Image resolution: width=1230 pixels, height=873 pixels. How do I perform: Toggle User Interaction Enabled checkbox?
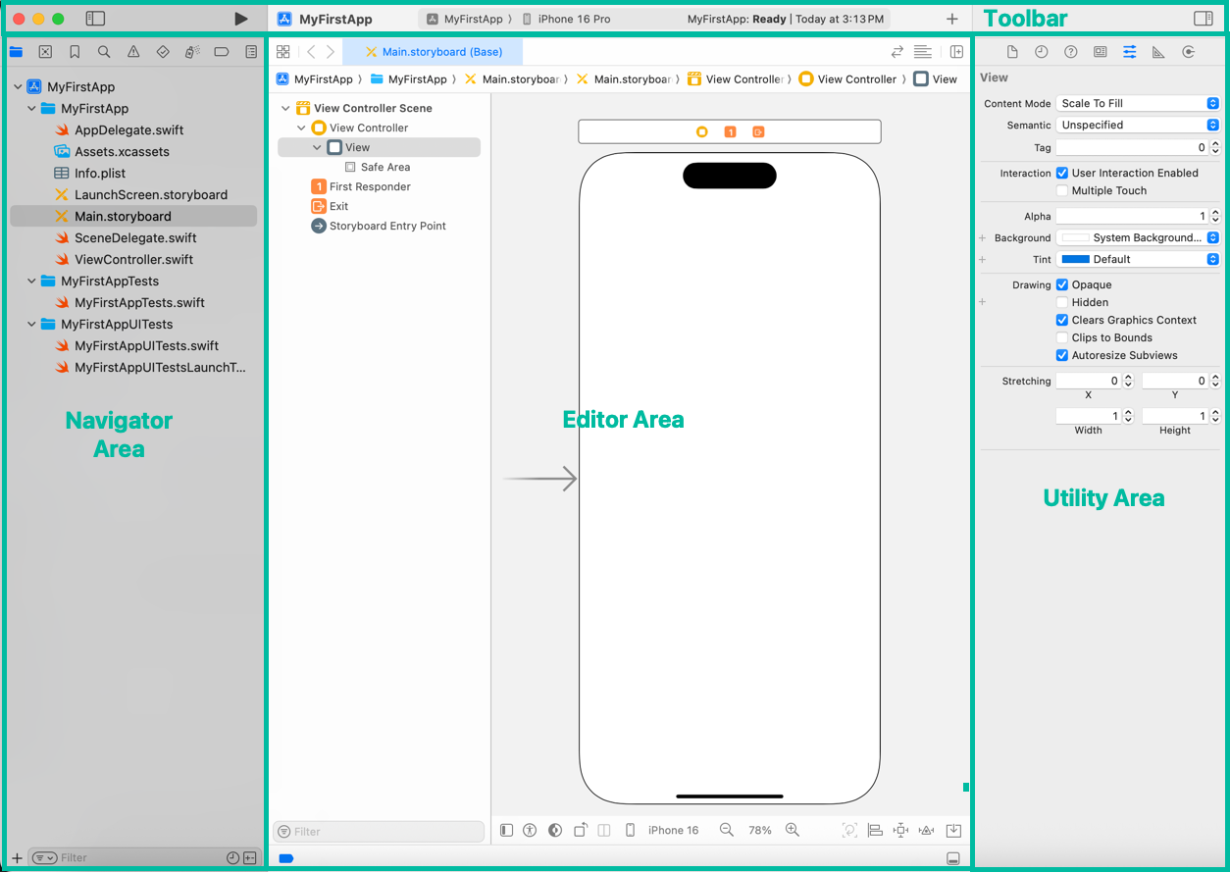coord(1062,173)
